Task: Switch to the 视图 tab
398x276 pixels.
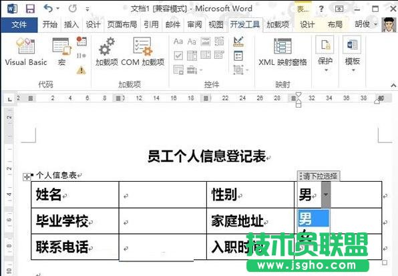Action: pos(216,24)
